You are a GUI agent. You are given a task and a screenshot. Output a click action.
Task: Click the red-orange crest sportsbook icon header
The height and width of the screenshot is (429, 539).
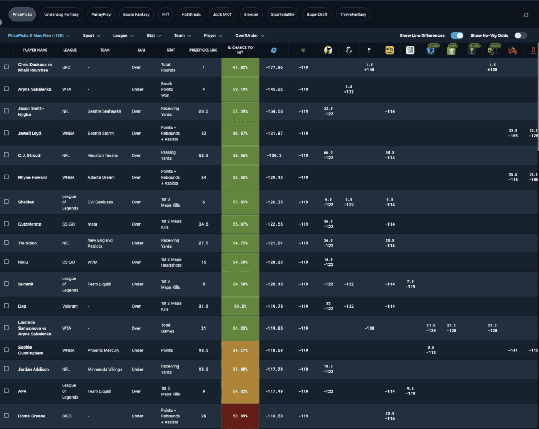tap(513, 50)
